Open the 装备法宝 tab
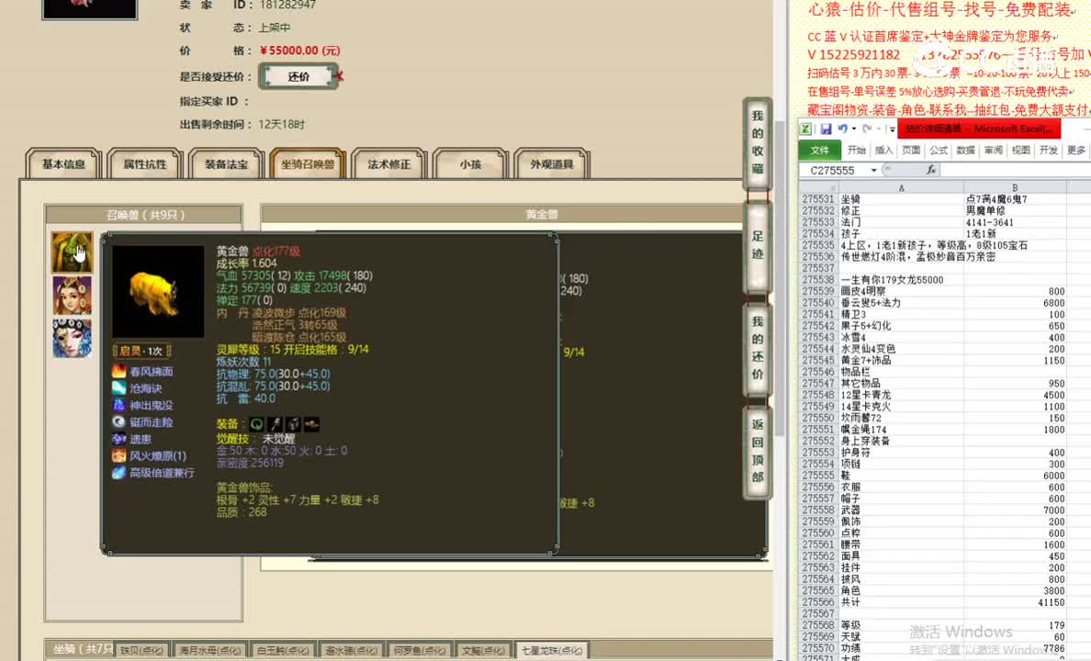Viewport: 1091px width, 661px height. 226,164
